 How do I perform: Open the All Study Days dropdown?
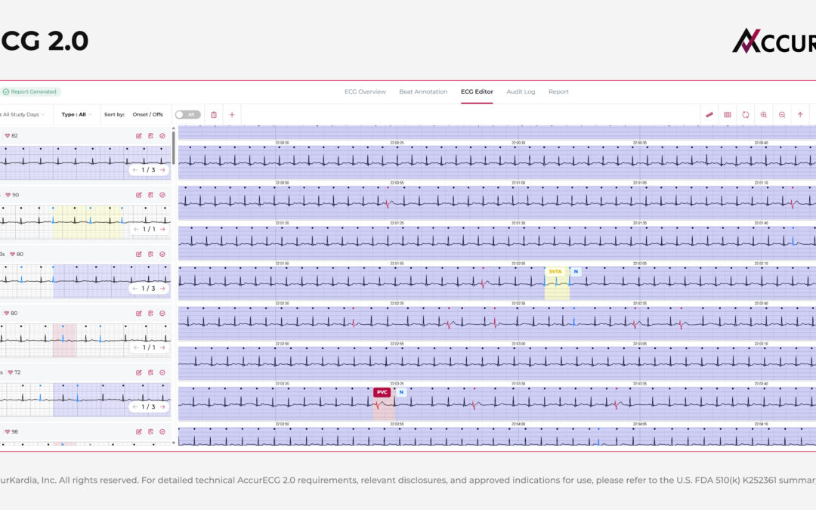click(20, 114)
